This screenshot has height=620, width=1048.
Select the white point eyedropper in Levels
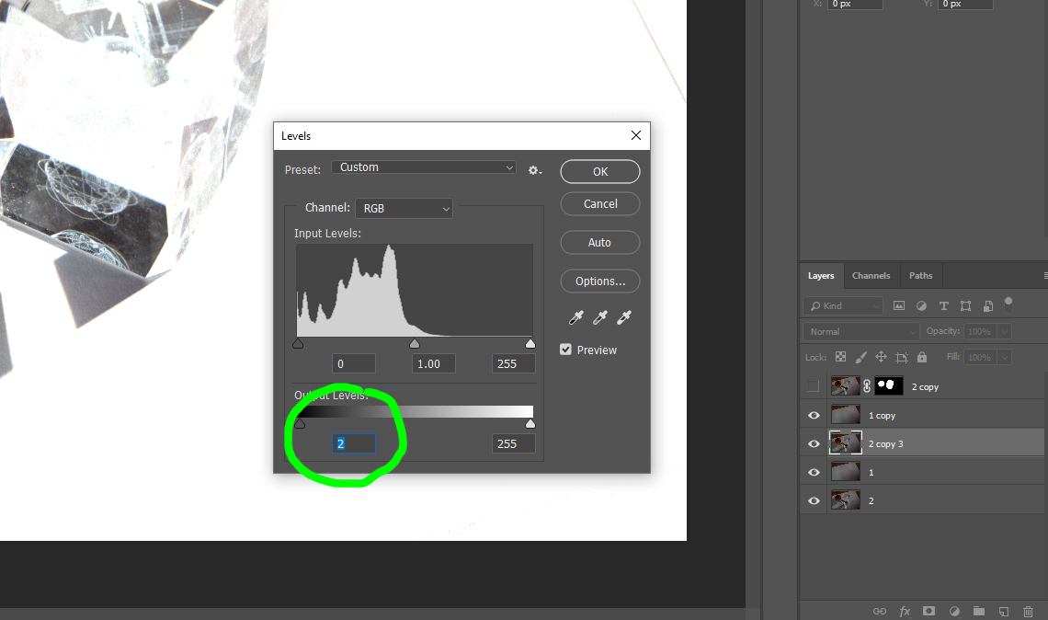click(x=624, y=317)
